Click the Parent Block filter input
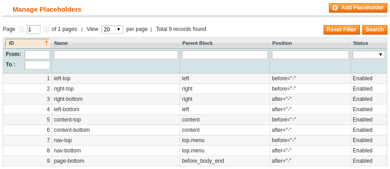This screenshot has width=390, height=169. (225, 55)
